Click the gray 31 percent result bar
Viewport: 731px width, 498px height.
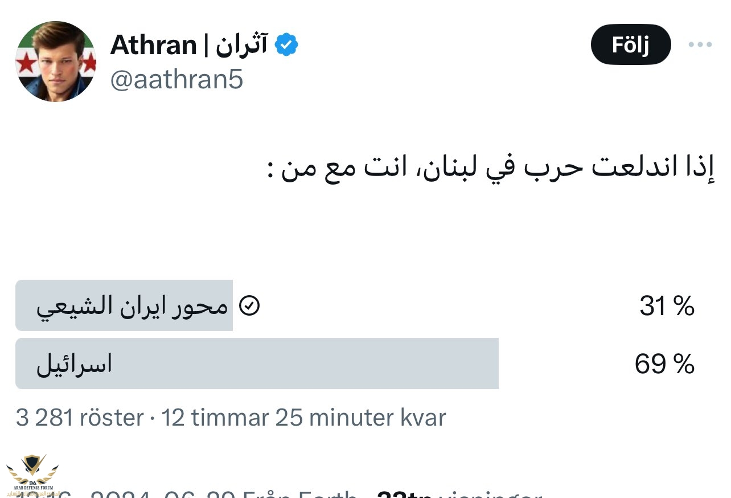click(124, 305)
